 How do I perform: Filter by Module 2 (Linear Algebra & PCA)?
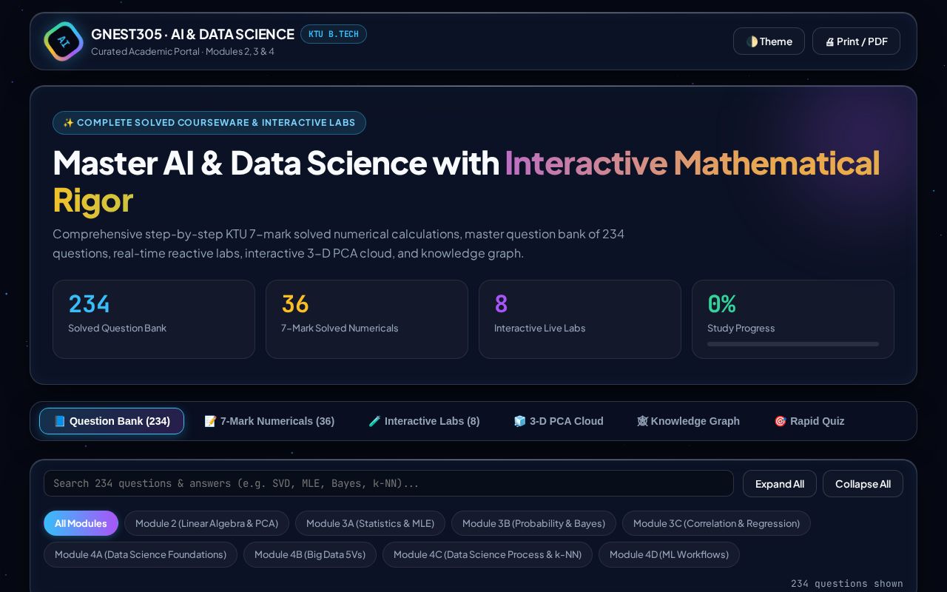(206, 523)
